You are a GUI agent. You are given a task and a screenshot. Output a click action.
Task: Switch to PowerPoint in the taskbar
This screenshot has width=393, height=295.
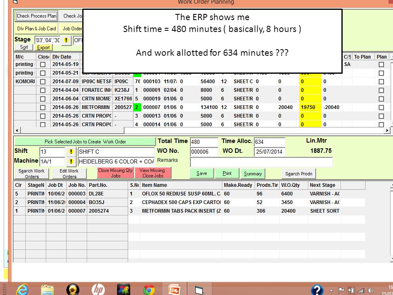pos(174,290)
